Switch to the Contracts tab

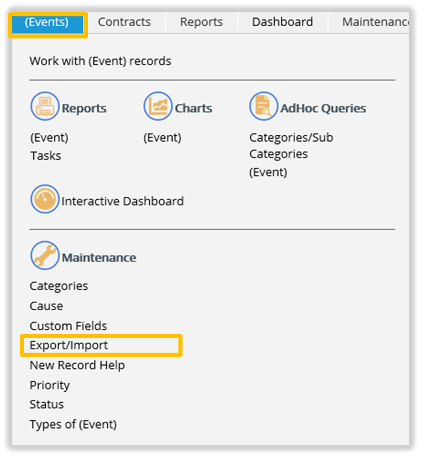click(x=124, y=22)
